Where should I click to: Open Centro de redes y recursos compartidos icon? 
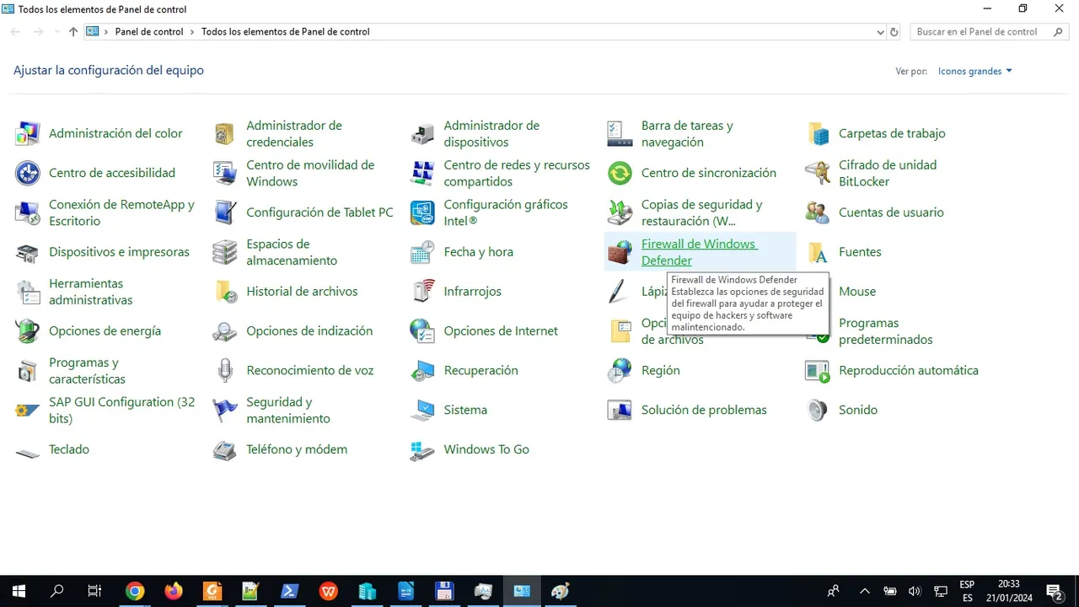(422, 173)
